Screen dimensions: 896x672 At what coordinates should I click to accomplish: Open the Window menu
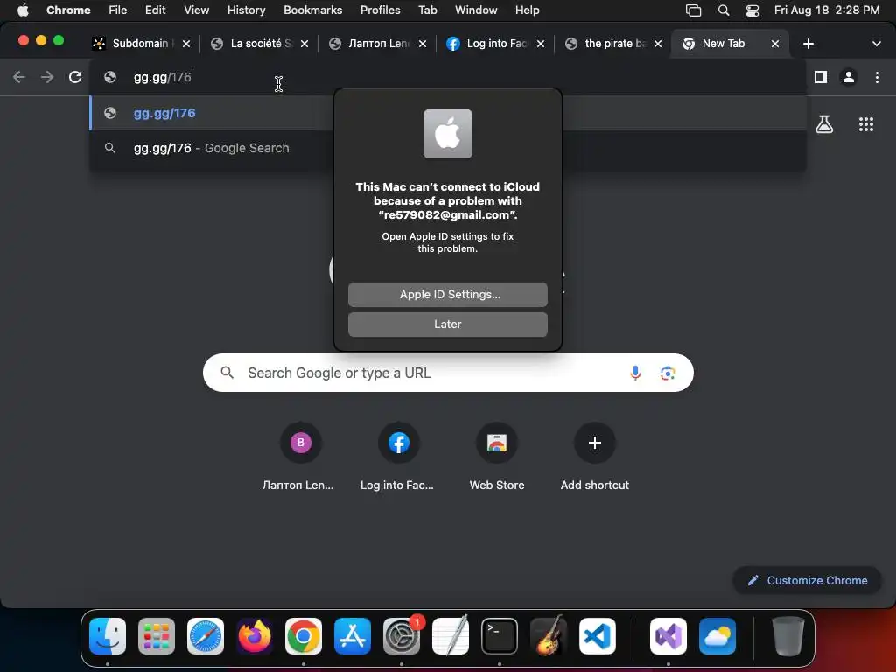click(x=476, y=10)
